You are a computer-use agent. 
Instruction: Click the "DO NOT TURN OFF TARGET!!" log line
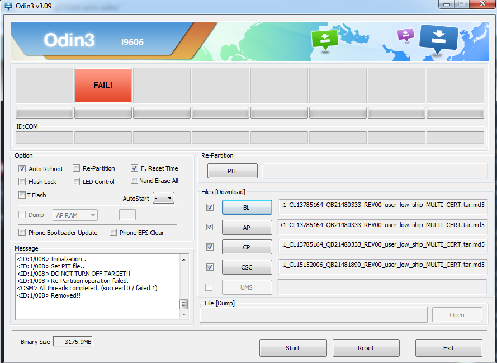click(74, 274)
